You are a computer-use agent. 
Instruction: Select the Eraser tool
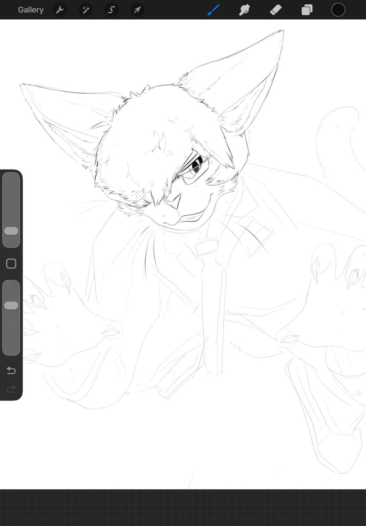point(275,10)
